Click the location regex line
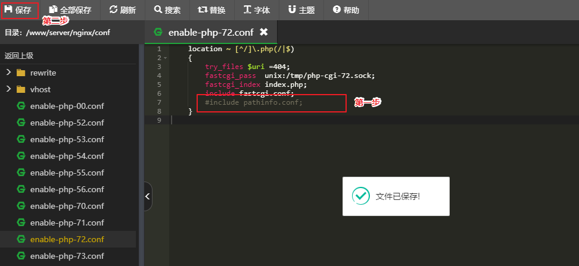The image size is (579, 266). coord(241,49)
